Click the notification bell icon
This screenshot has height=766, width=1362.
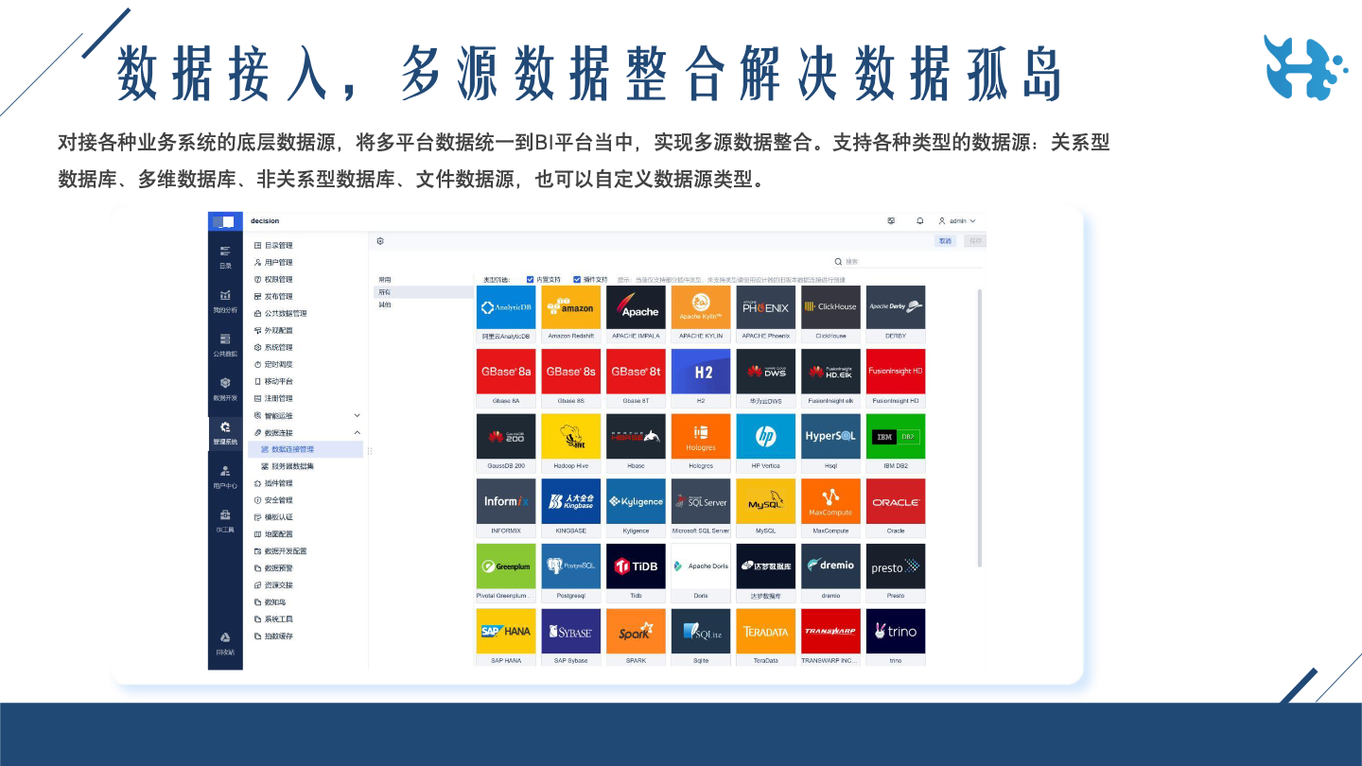click(x=919, y=221)
